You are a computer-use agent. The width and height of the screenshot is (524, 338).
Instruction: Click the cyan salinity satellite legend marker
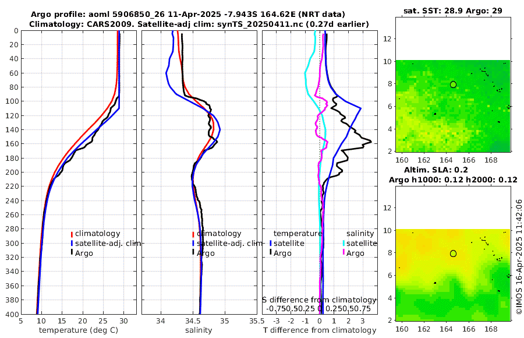343,244
